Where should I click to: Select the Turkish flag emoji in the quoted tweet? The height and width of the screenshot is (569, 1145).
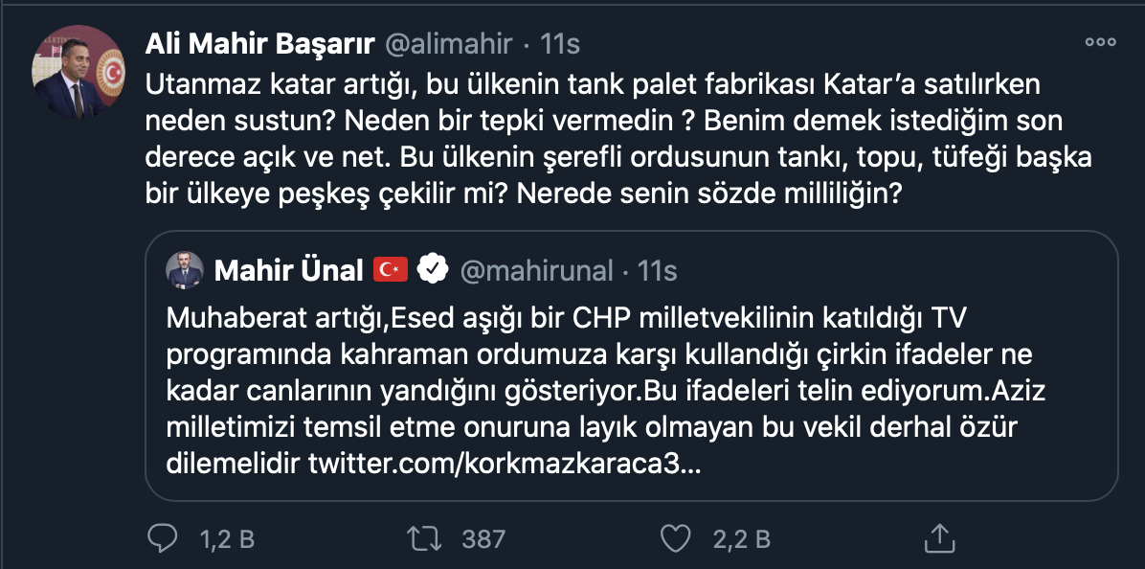tap(391, 270)
